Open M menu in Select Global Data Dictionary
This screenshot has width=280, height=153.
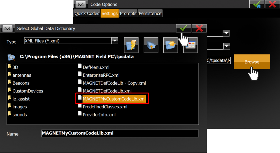tap(8, 28)
